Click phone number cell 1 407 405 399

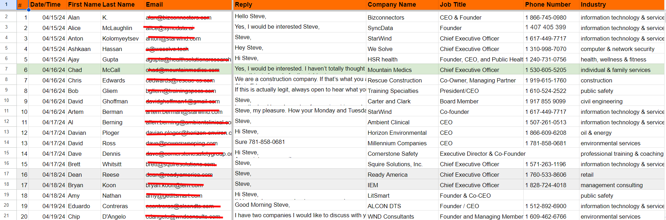(550, 28)
